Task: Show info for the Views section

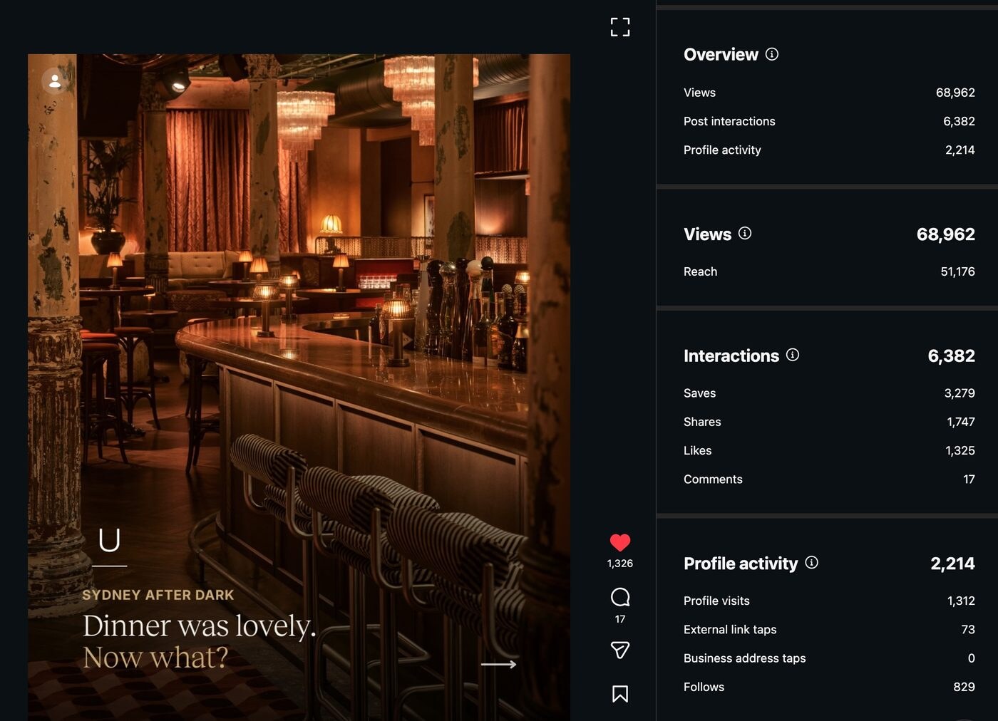Action: point(745,233)
